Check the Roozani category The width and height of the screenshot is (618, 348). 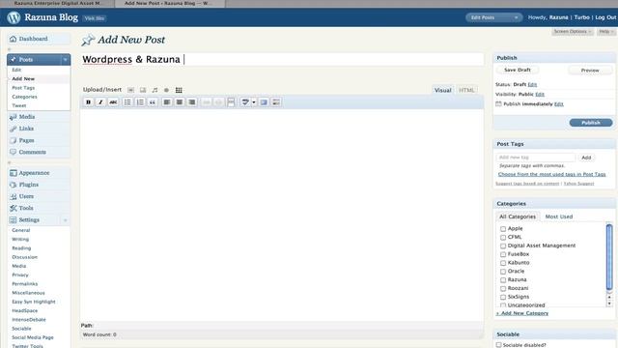[503, 288]
